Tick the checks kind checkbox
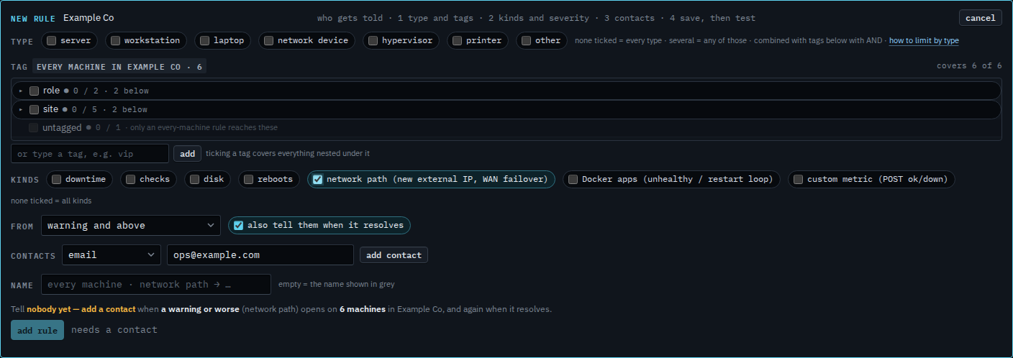The image size is (1013, 358). [x=130, y=180]
